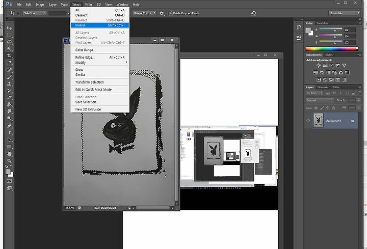Select the Dodge tool

(9, 119)
